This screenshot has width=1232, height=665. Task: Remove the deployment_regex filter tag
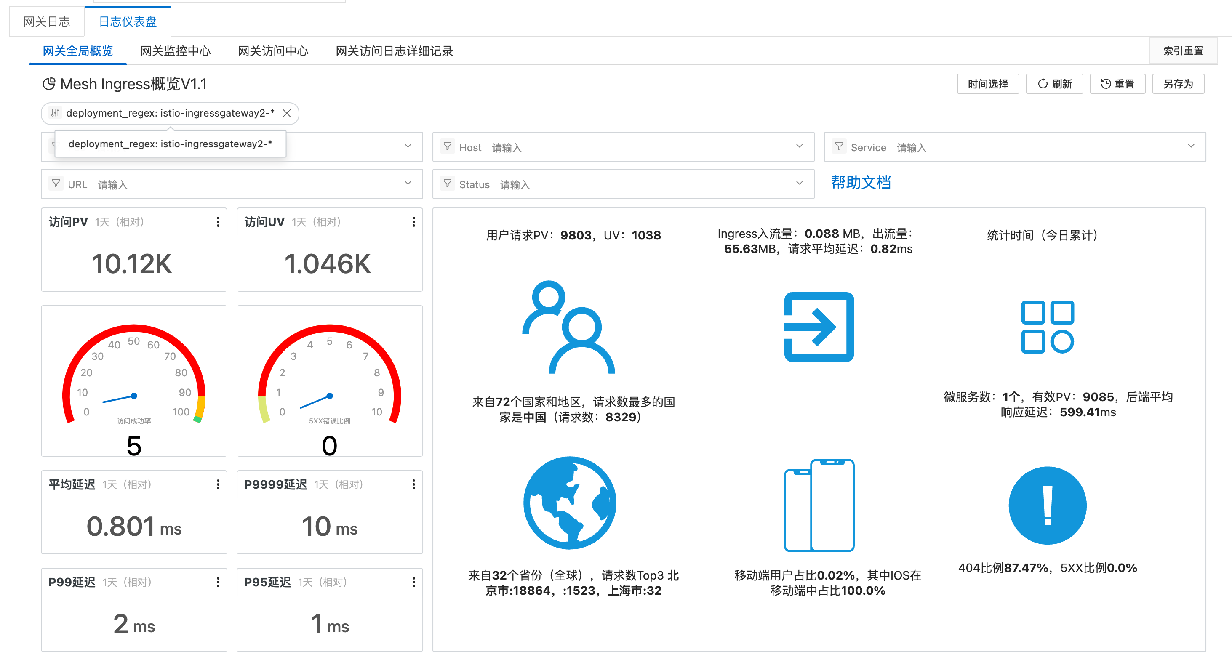[286, 113]
